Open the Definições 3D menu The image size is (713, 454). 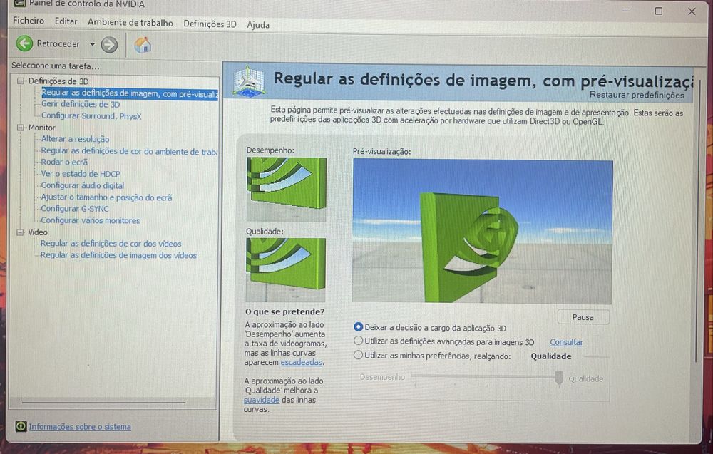tap(210, 24)
